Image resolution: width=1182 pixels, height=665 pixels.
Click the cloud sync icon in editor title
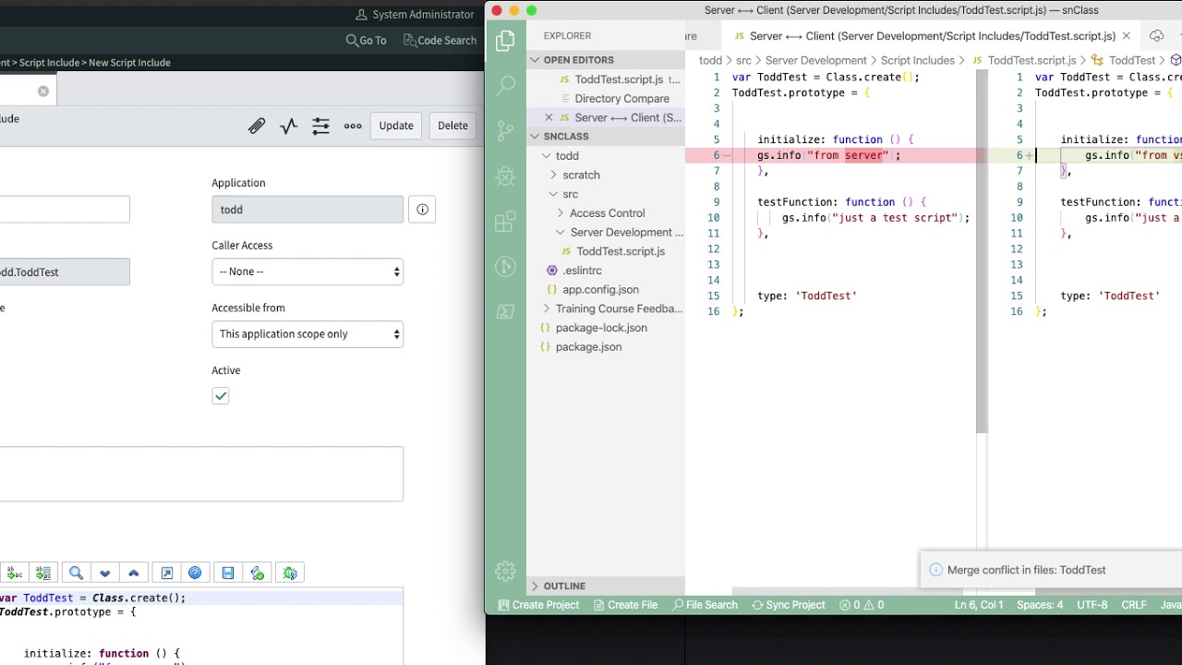(x=1156, y=36)
